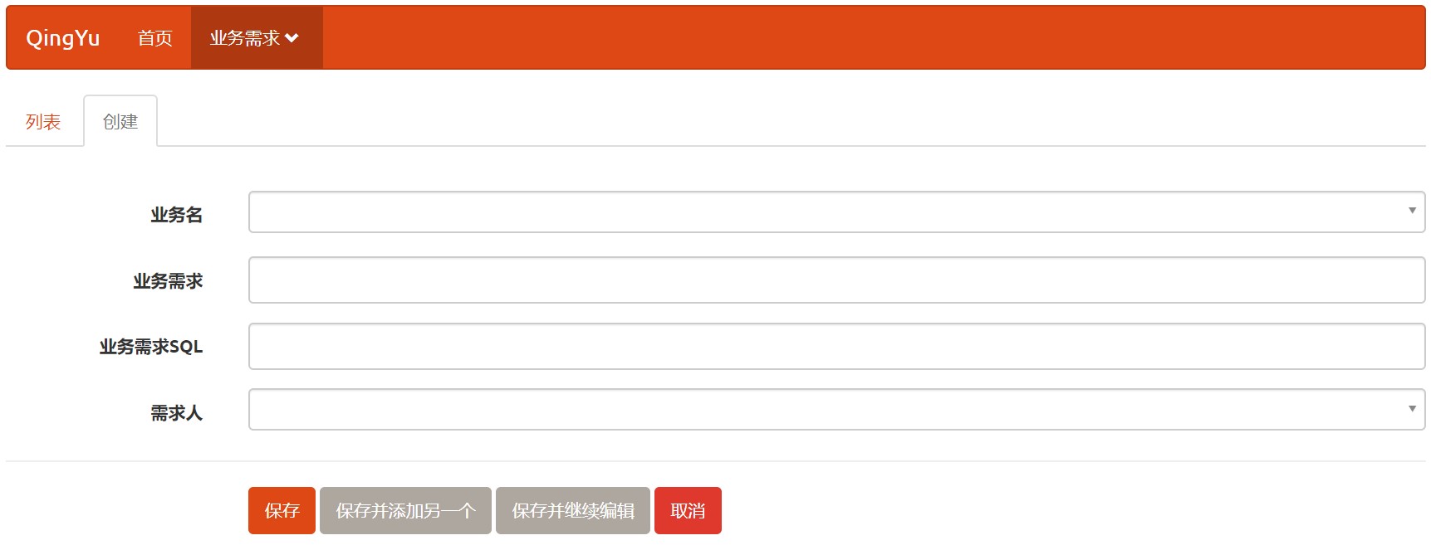Click the 业务需求 form field label
The image size is (1431, 545).
coord(168,281)
